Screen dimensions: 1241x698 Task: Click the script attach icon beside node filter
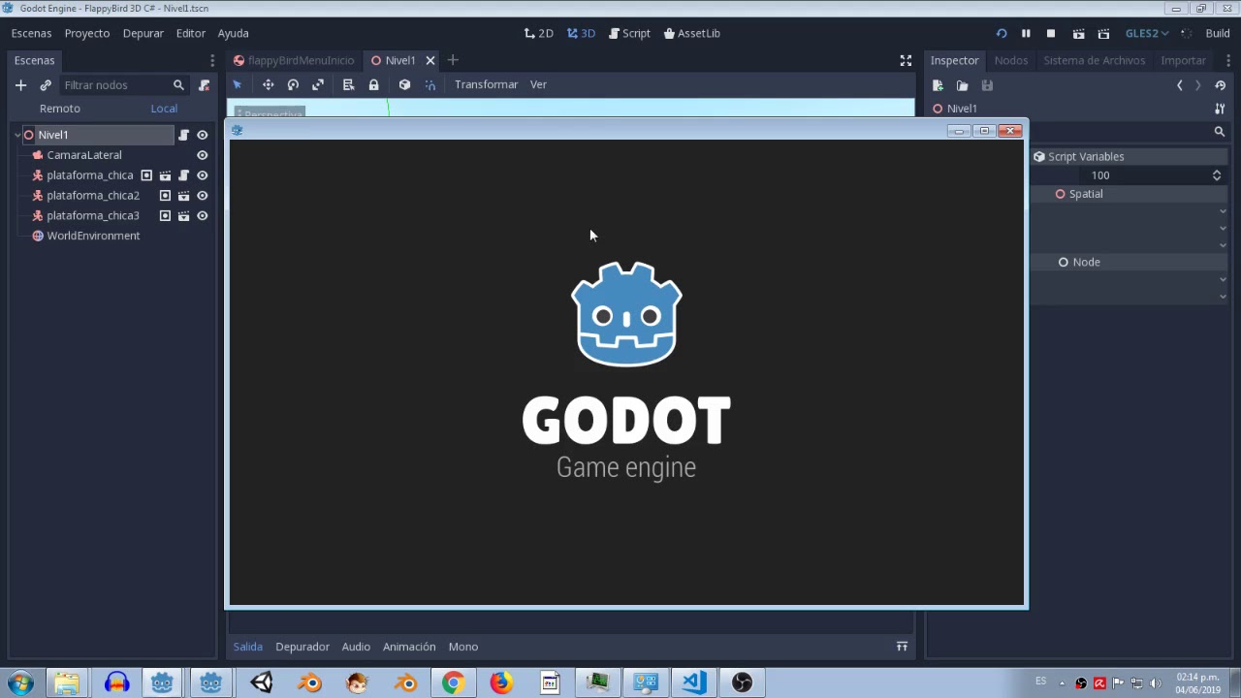point(204,85)
